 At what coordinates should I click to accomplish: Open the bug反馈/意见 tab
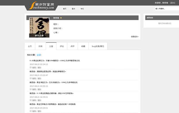pos(98,46)
